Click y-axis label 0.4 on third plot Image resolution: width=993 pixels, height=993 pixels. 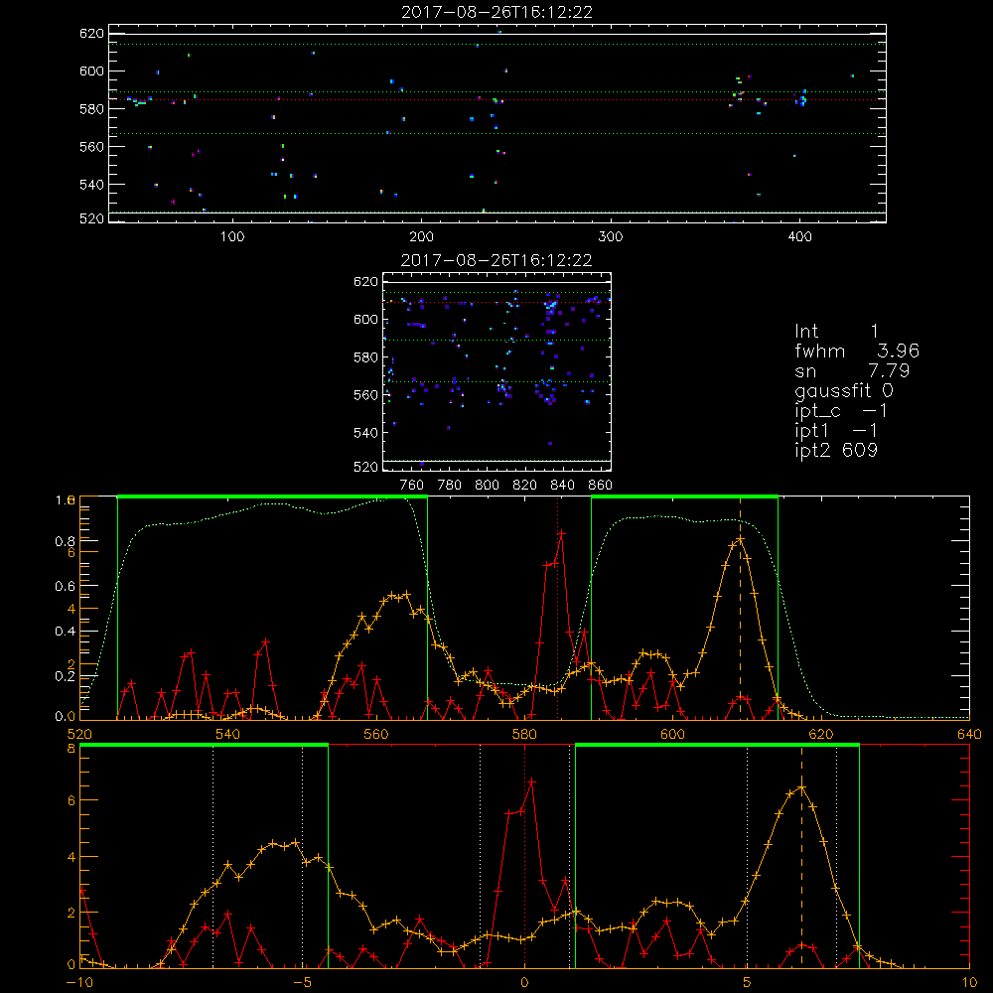(65, 631)
